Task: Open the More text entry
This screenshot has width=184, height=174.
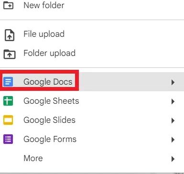Action: [33, 158]
